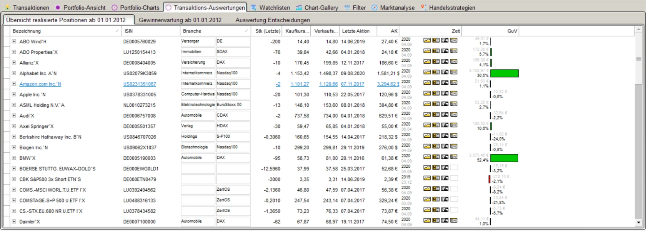Screen dimensions: 646x231
Task: Open the dark report icon for Apple Inc.`N
Action: point(445,93)
